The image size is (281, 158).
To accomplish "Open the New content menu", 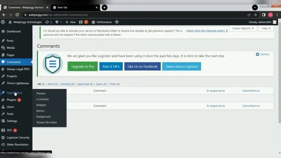I will 71,22.
